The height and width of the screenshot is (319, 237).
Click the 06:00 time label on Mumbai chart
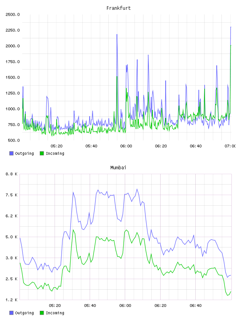pos(125,306)
